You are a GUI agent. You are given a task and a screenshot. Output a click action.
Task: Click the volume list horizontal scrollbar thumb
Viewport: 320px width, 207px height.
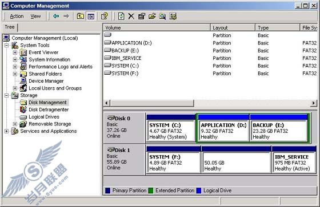(x=152, y=103)
